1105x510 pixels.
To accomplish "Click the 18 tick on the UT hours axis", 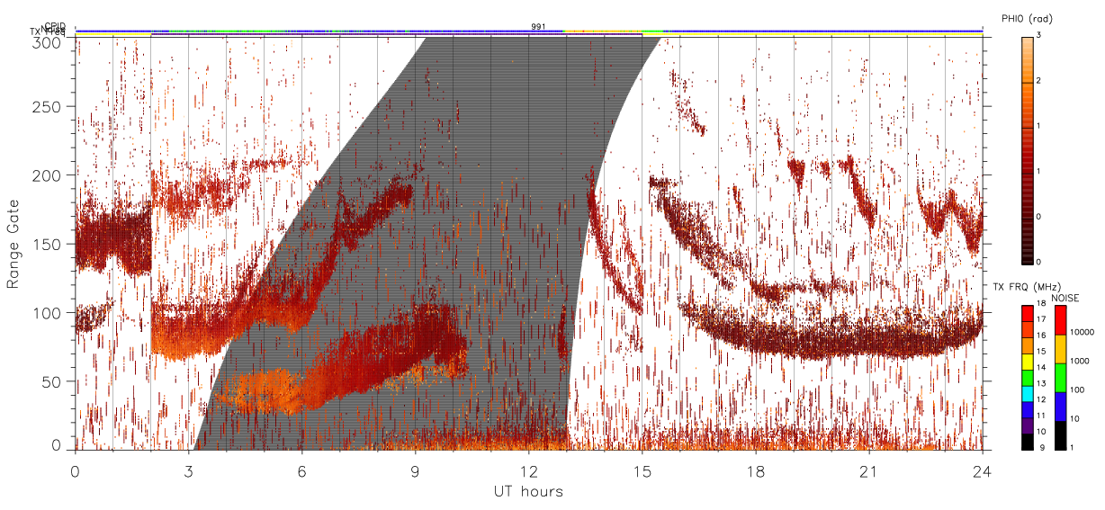I will [x=756, y=470].
